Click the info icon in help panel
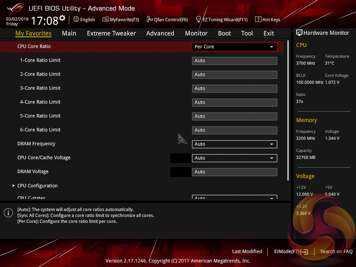The image size is (356, 267). (x=8, y=213)
